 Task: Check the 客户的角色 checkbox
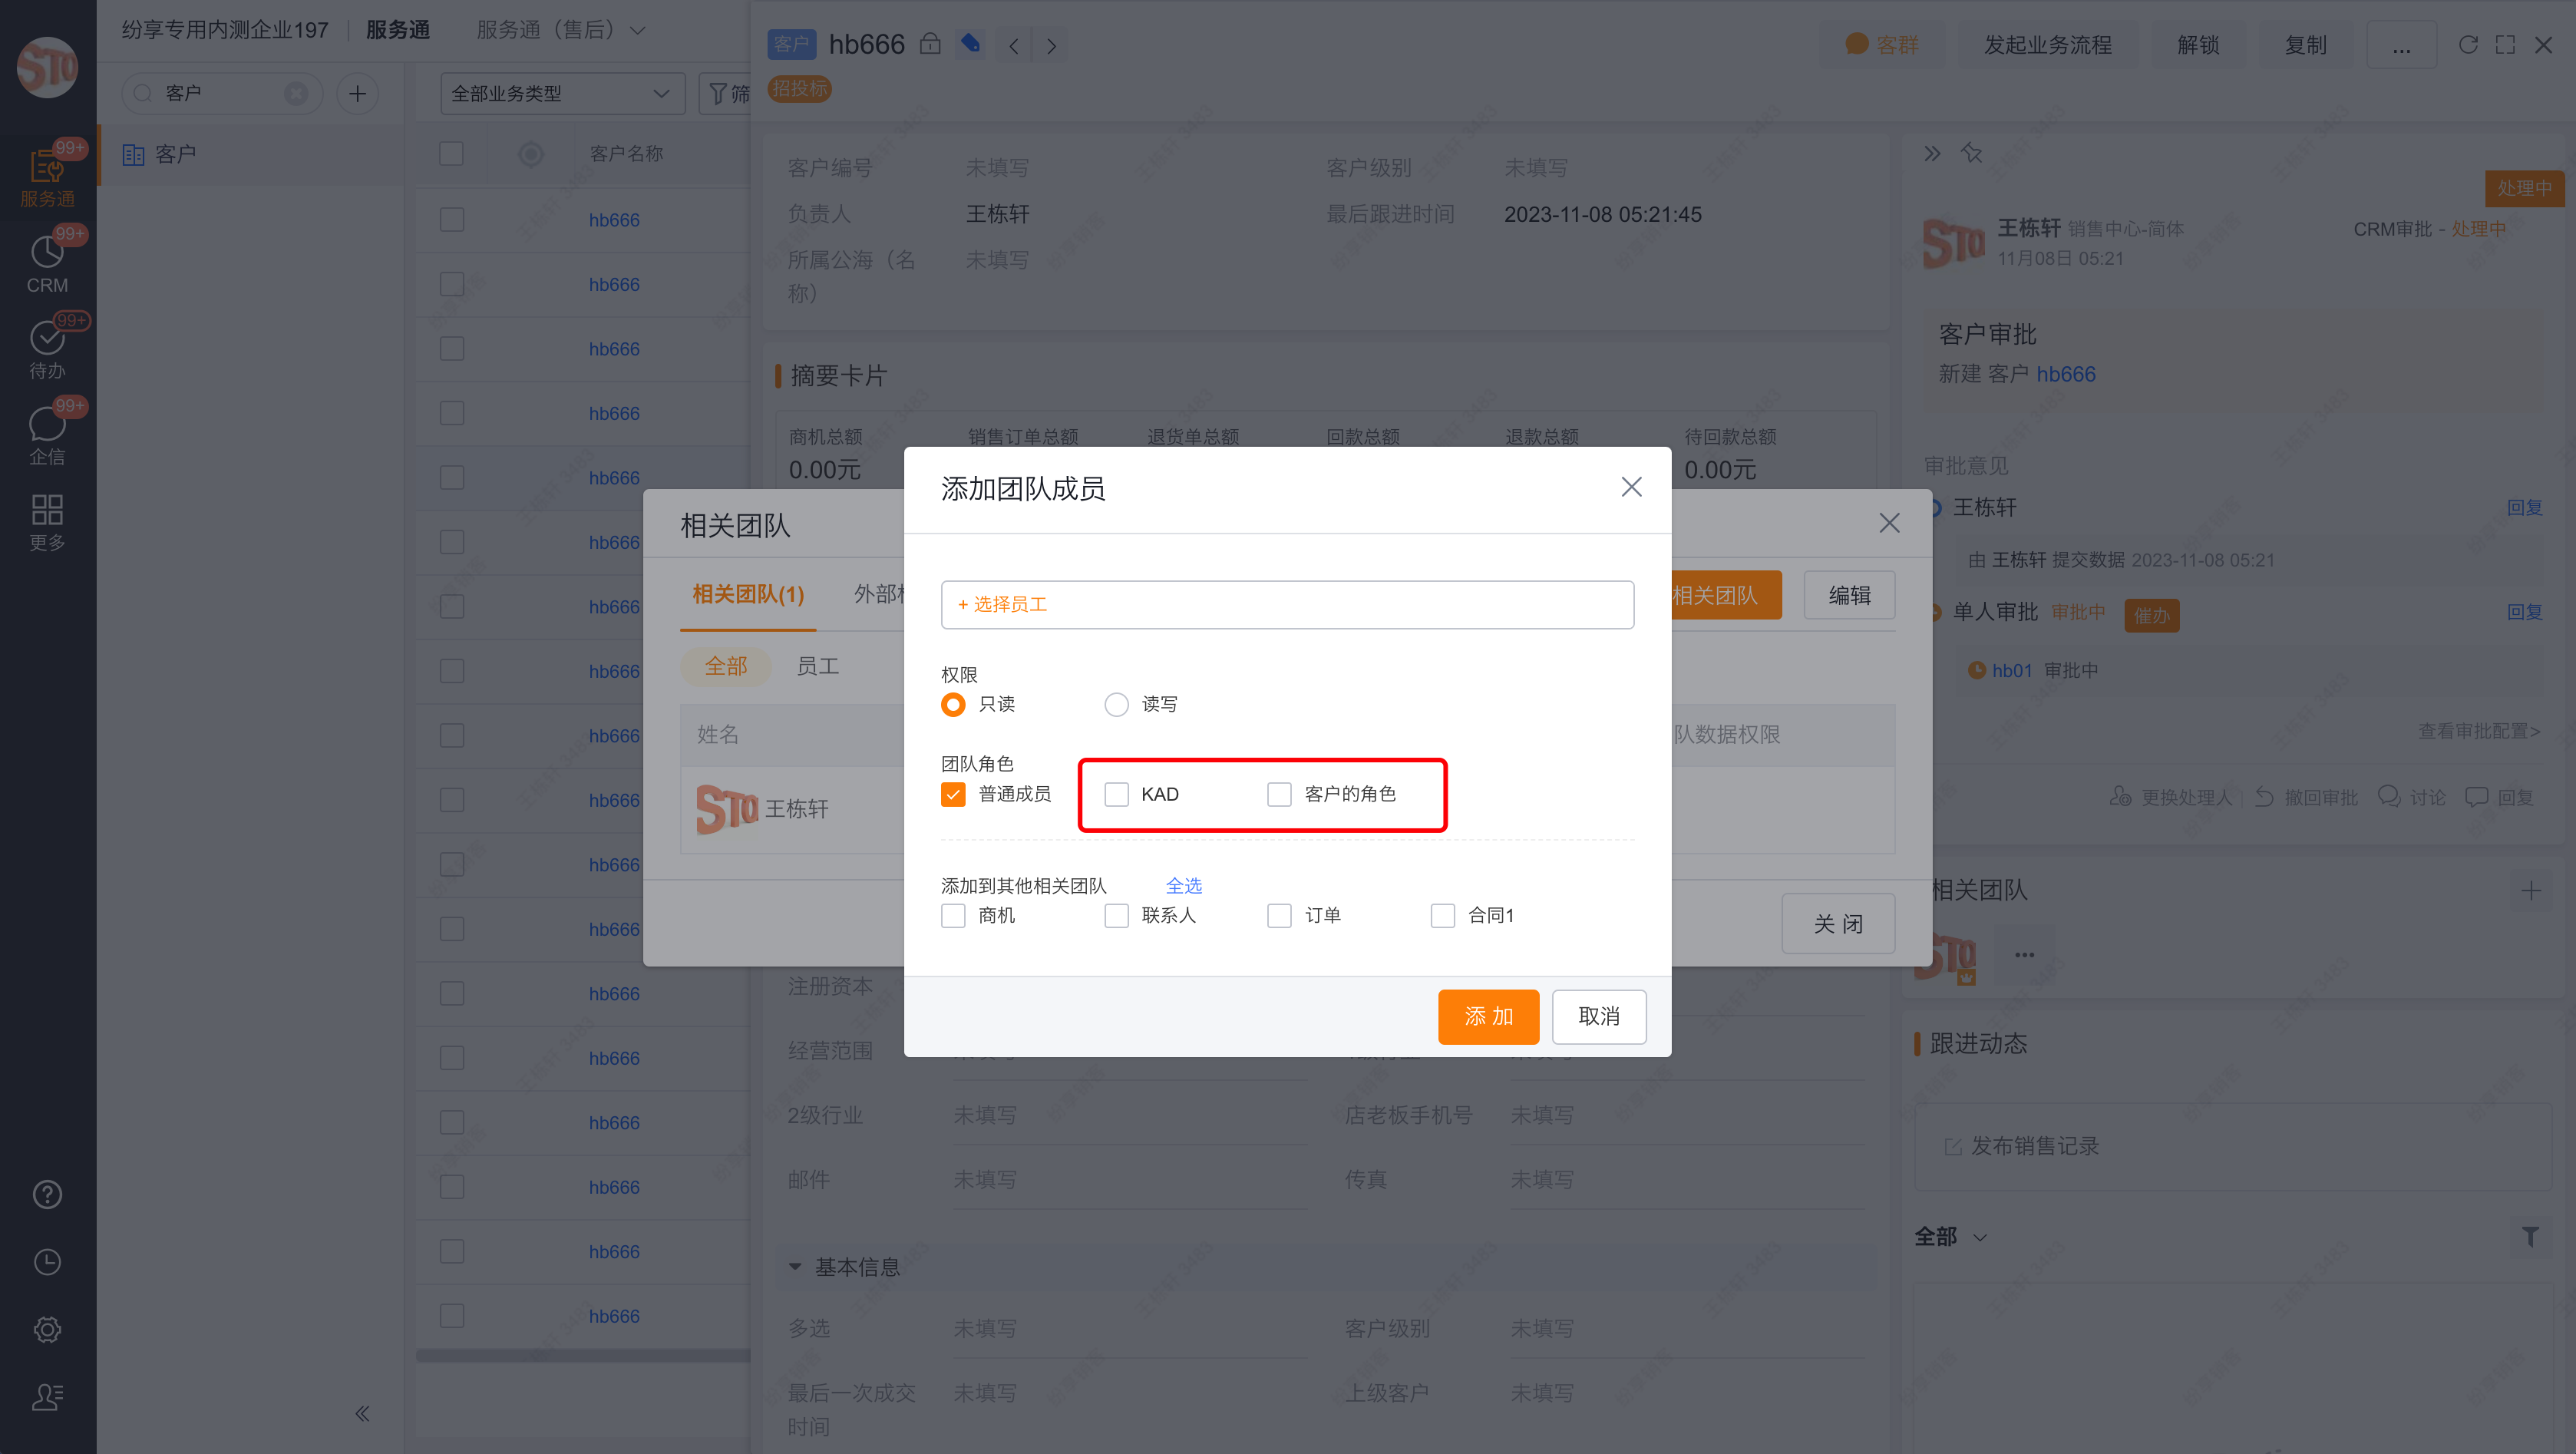[1279, 794]
